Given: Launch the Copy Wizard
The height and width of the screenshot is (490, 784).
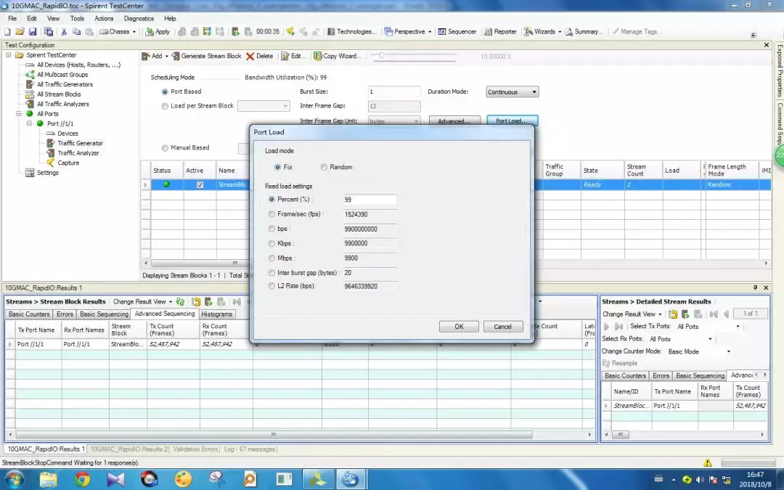Looking at the screenshot, I should [x=337, y=56].
